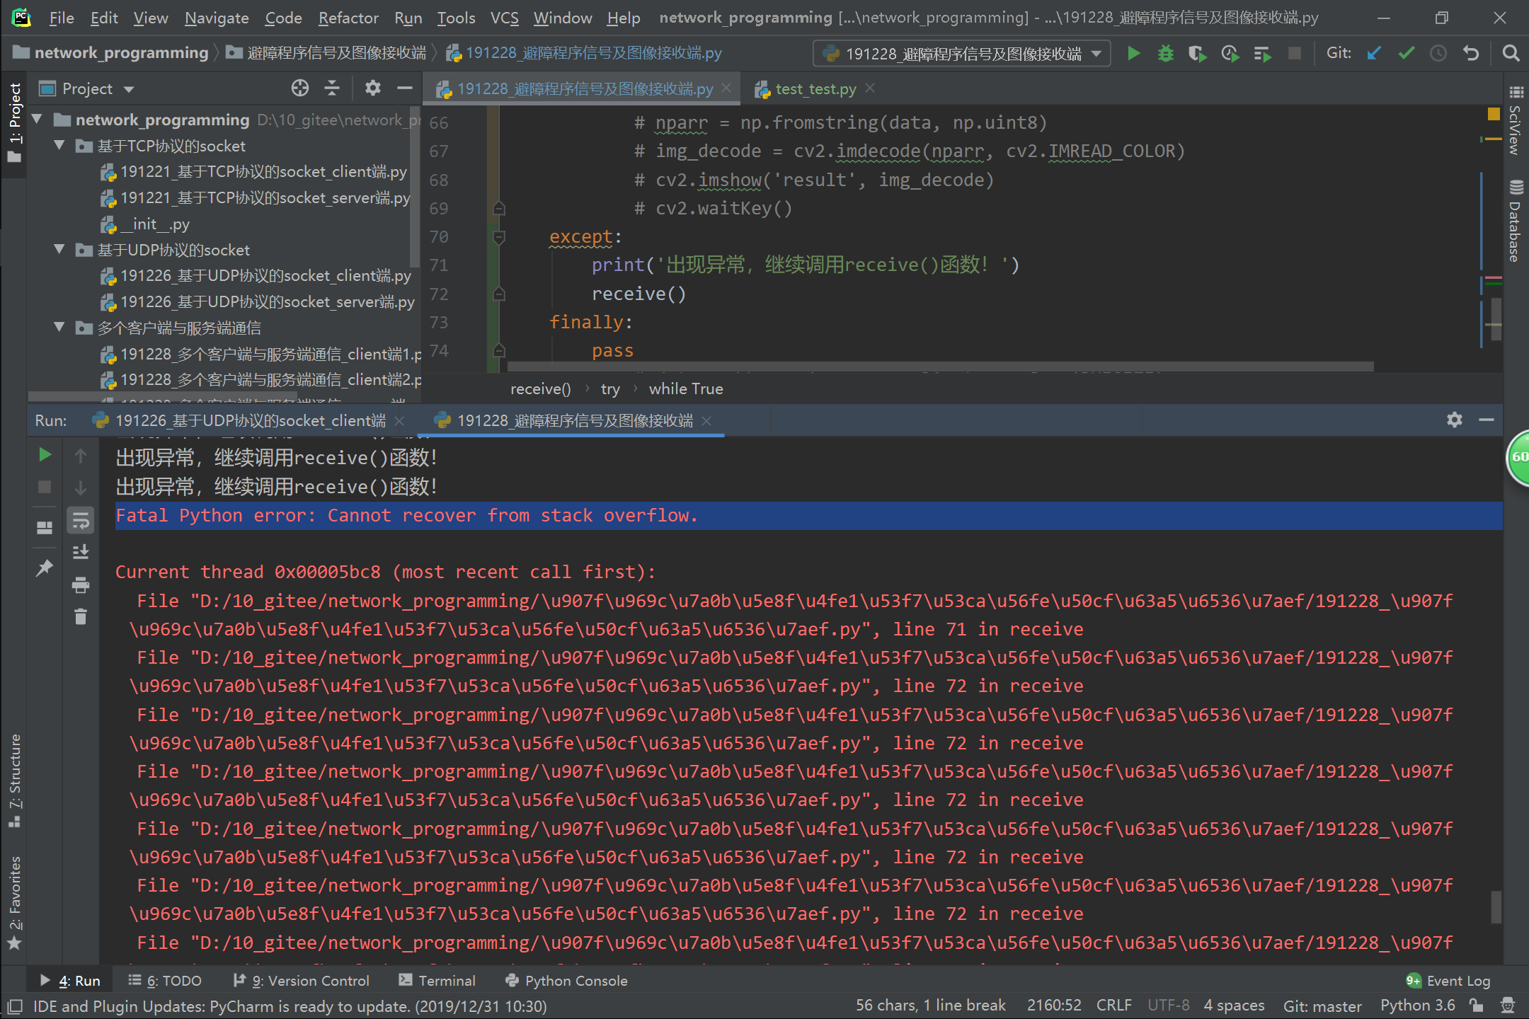1529x1019 pixels.
Task: Open run configuration dropdown
Action: pos(1096,54)
